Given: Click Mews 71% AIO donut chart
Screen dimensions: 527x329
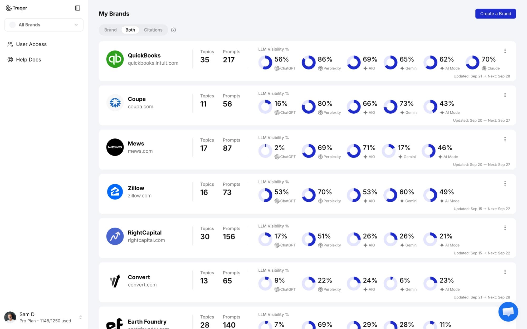Looking at the screenshot, I should tap(354, 151).
